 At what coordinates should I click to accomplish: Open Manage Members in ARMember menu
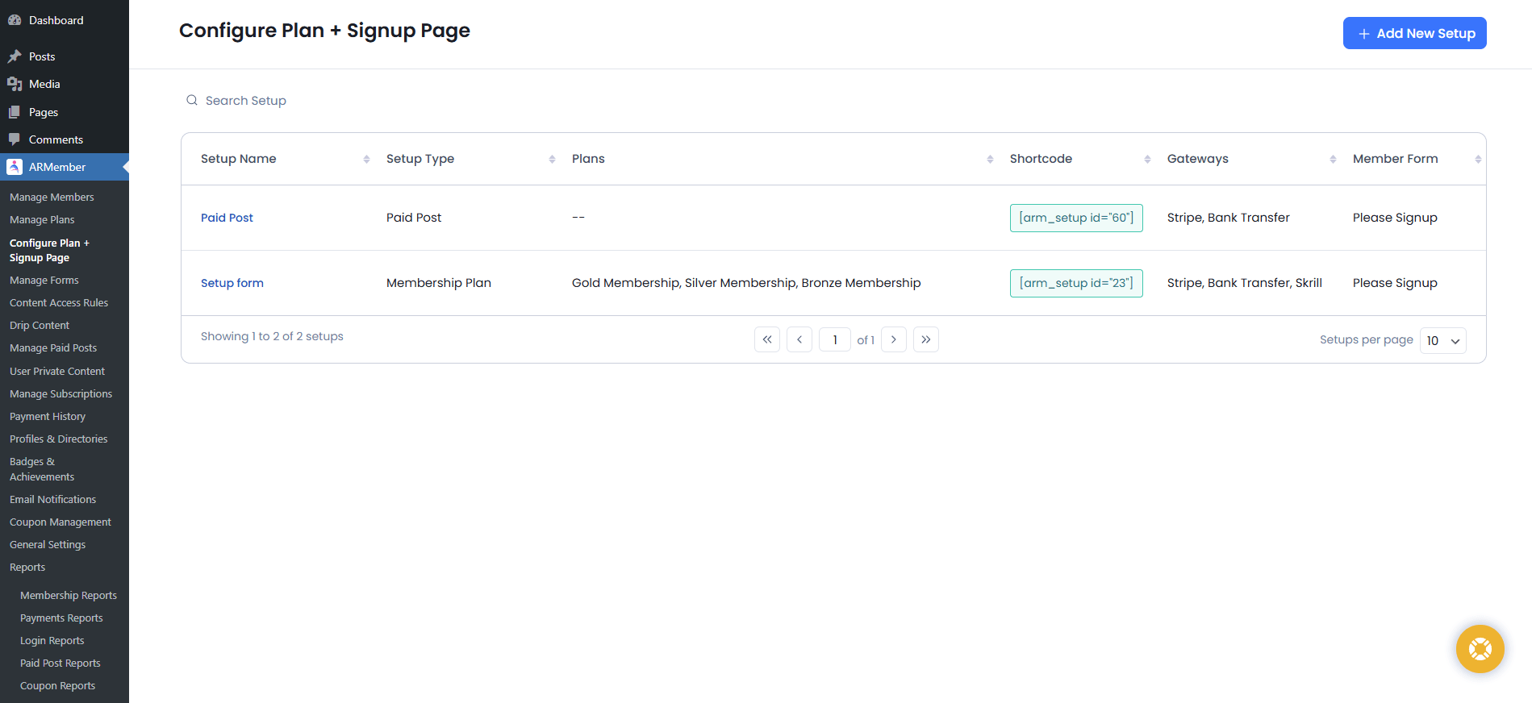52,197
